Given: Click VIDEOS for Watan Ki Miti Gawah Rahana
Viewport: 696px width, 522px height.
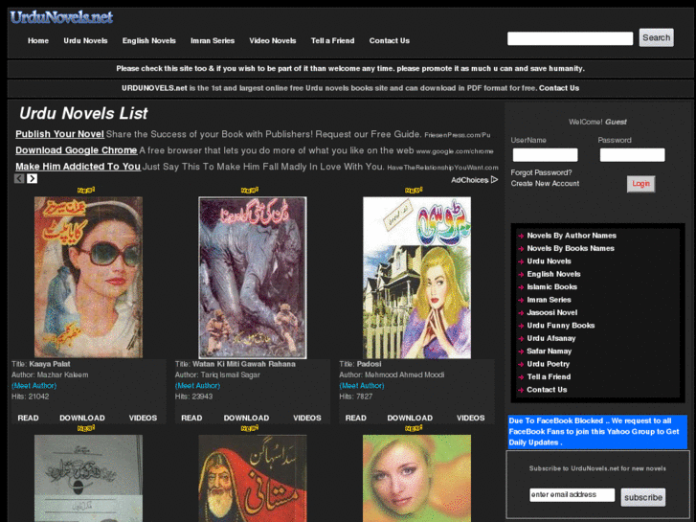Looking at the screenshot, I should (307, 418).
